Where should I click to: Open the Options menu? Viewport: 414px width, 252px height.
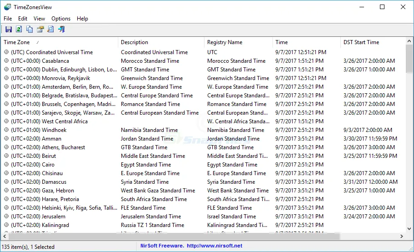tap(61, 19)
